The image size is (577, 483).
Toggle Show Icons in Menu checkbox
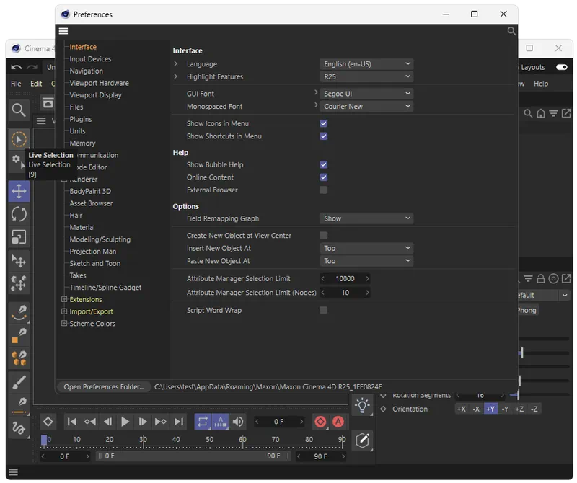coord(323,123)
